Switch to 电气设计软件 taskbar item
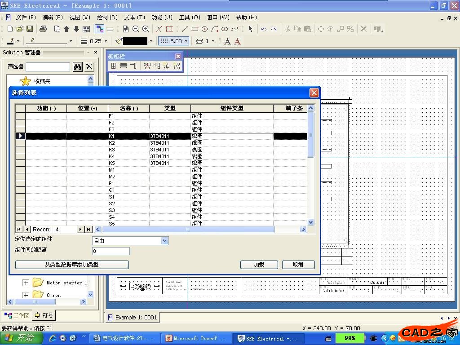Viewport: 460px width, 345px height. 124,339
